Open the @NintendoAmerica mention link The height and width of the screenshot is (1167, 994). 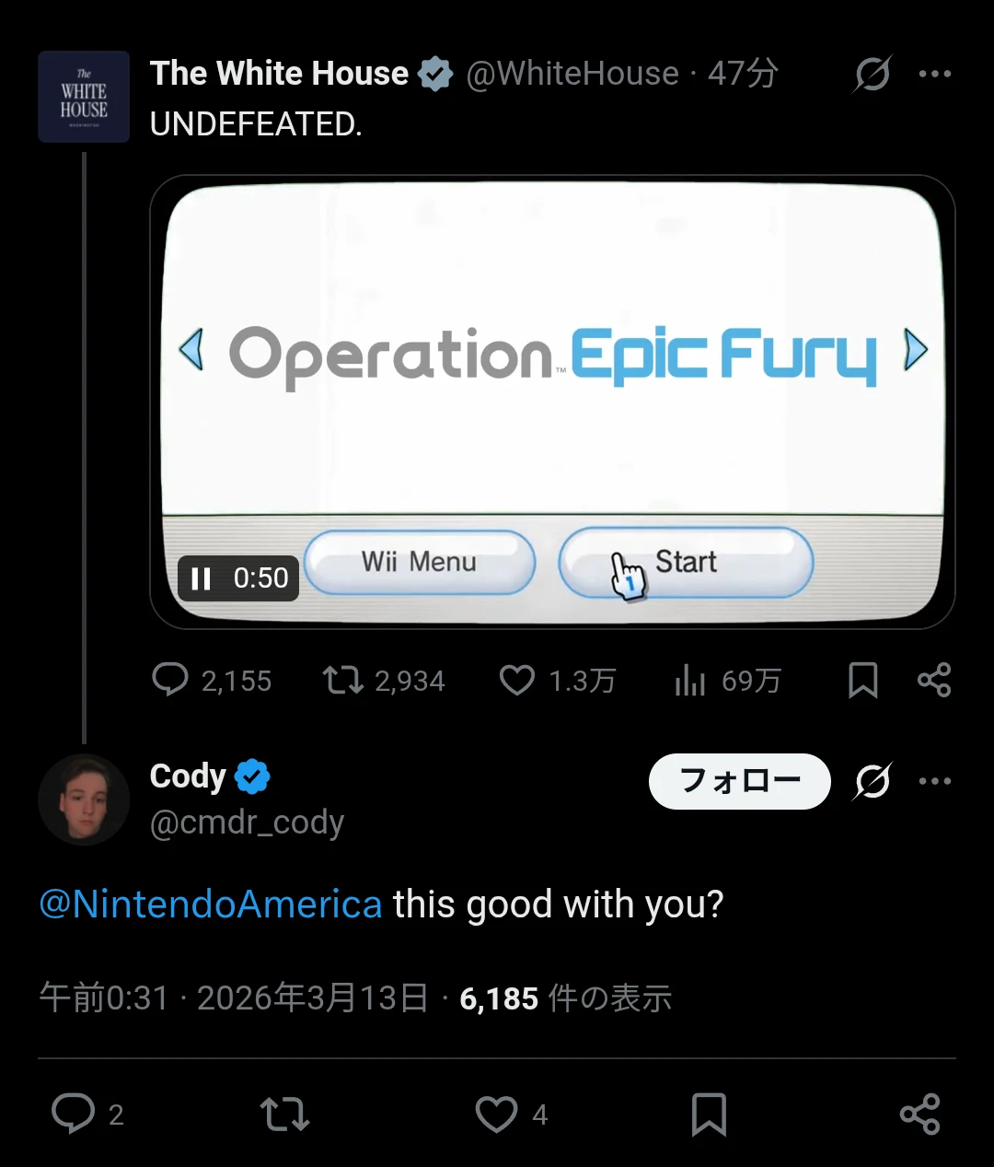click(211, 904)
